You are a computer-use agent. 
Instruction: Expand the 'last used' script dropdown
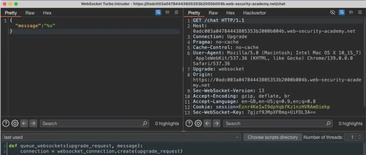click(x=121, y=137)
